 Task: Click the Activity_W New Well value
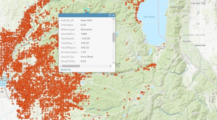pyautogui.click(x=86, y=20)
